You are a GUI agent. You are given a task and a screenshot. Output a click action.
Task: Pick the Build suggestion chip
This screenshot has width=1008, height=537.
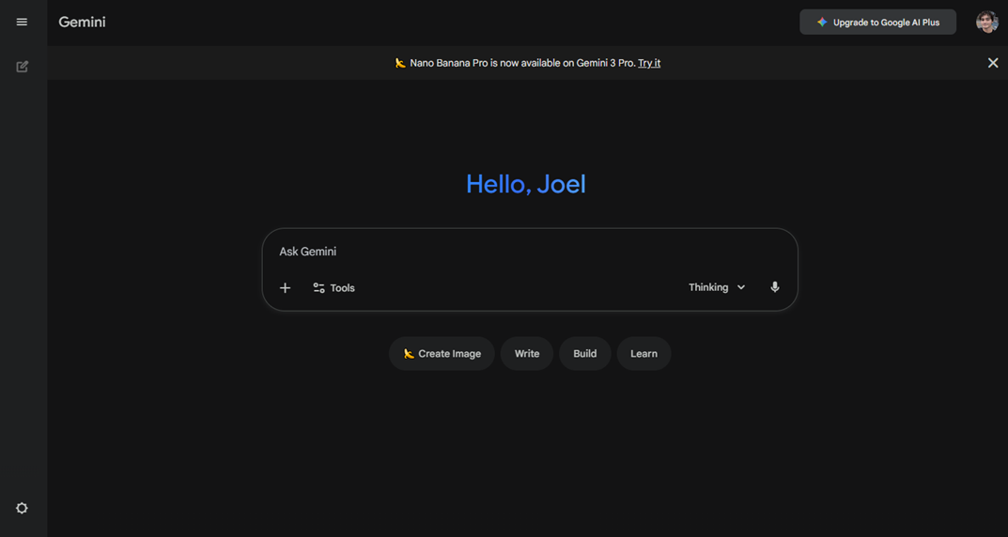584,354
